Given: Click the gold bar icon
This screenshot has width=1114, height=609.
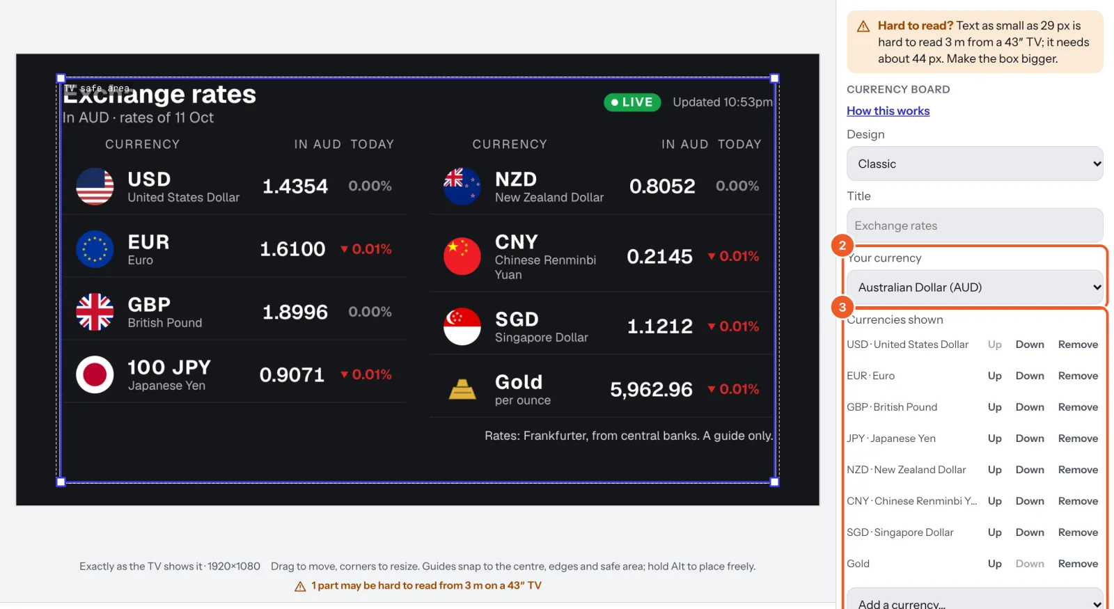Looking at the screenshot, I should click(x=462, y=389).
